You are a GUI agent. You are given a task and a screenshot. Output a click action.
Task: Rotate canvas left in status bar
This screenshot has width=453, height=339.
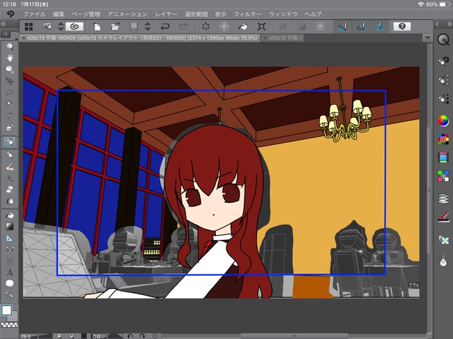click(130, 336)
